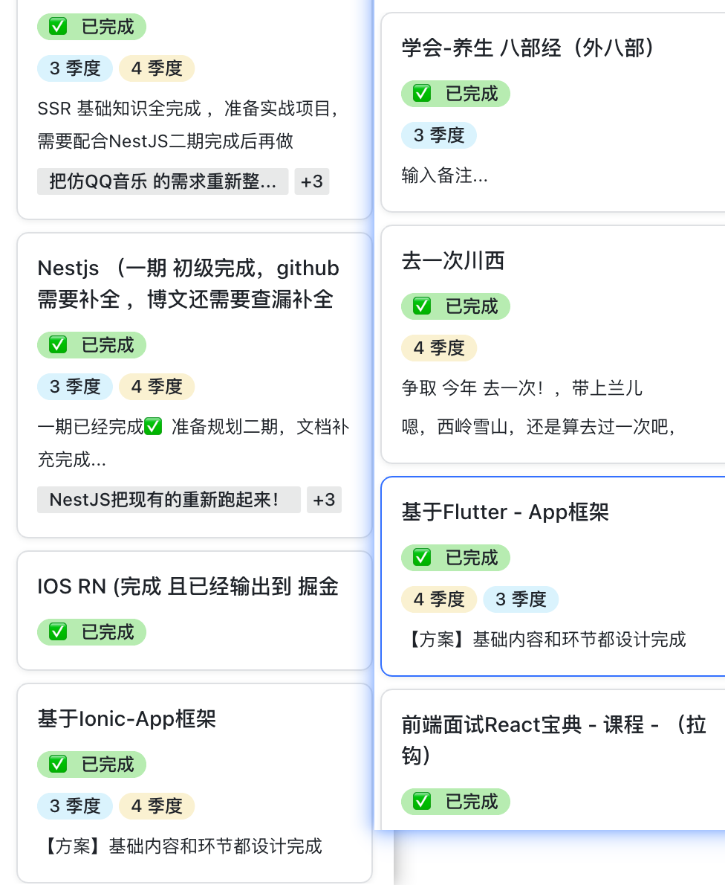Open the 前端面试React宝典 card title
The height and width of the screenshot is (885, 725).
click(553, 724)
